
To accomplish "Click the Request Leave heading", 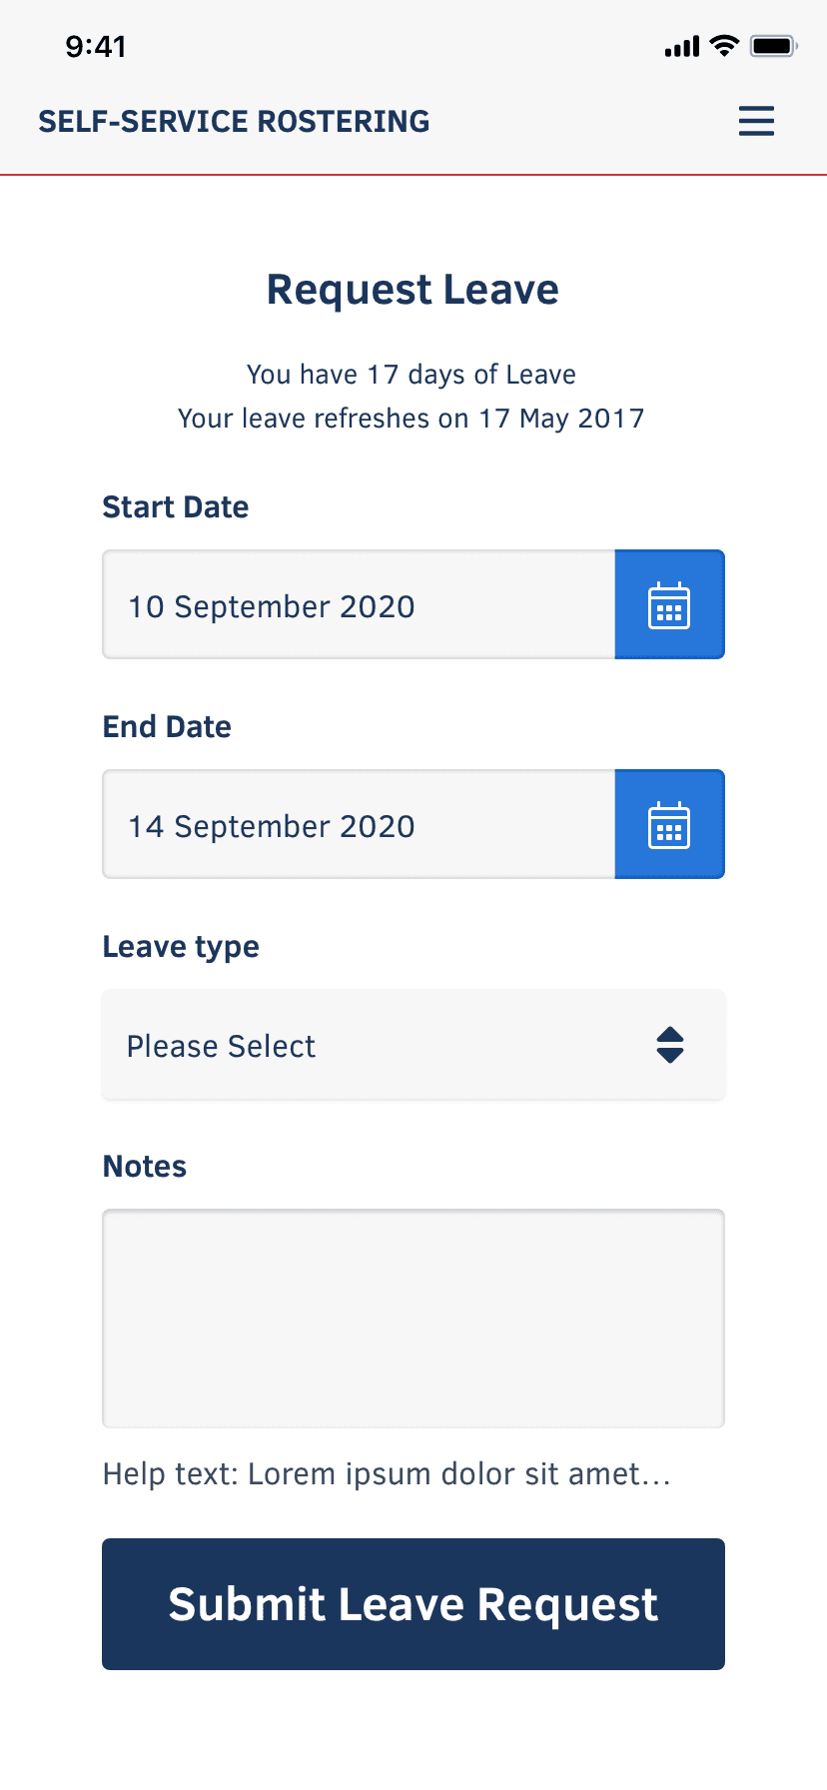I will 413,290.
